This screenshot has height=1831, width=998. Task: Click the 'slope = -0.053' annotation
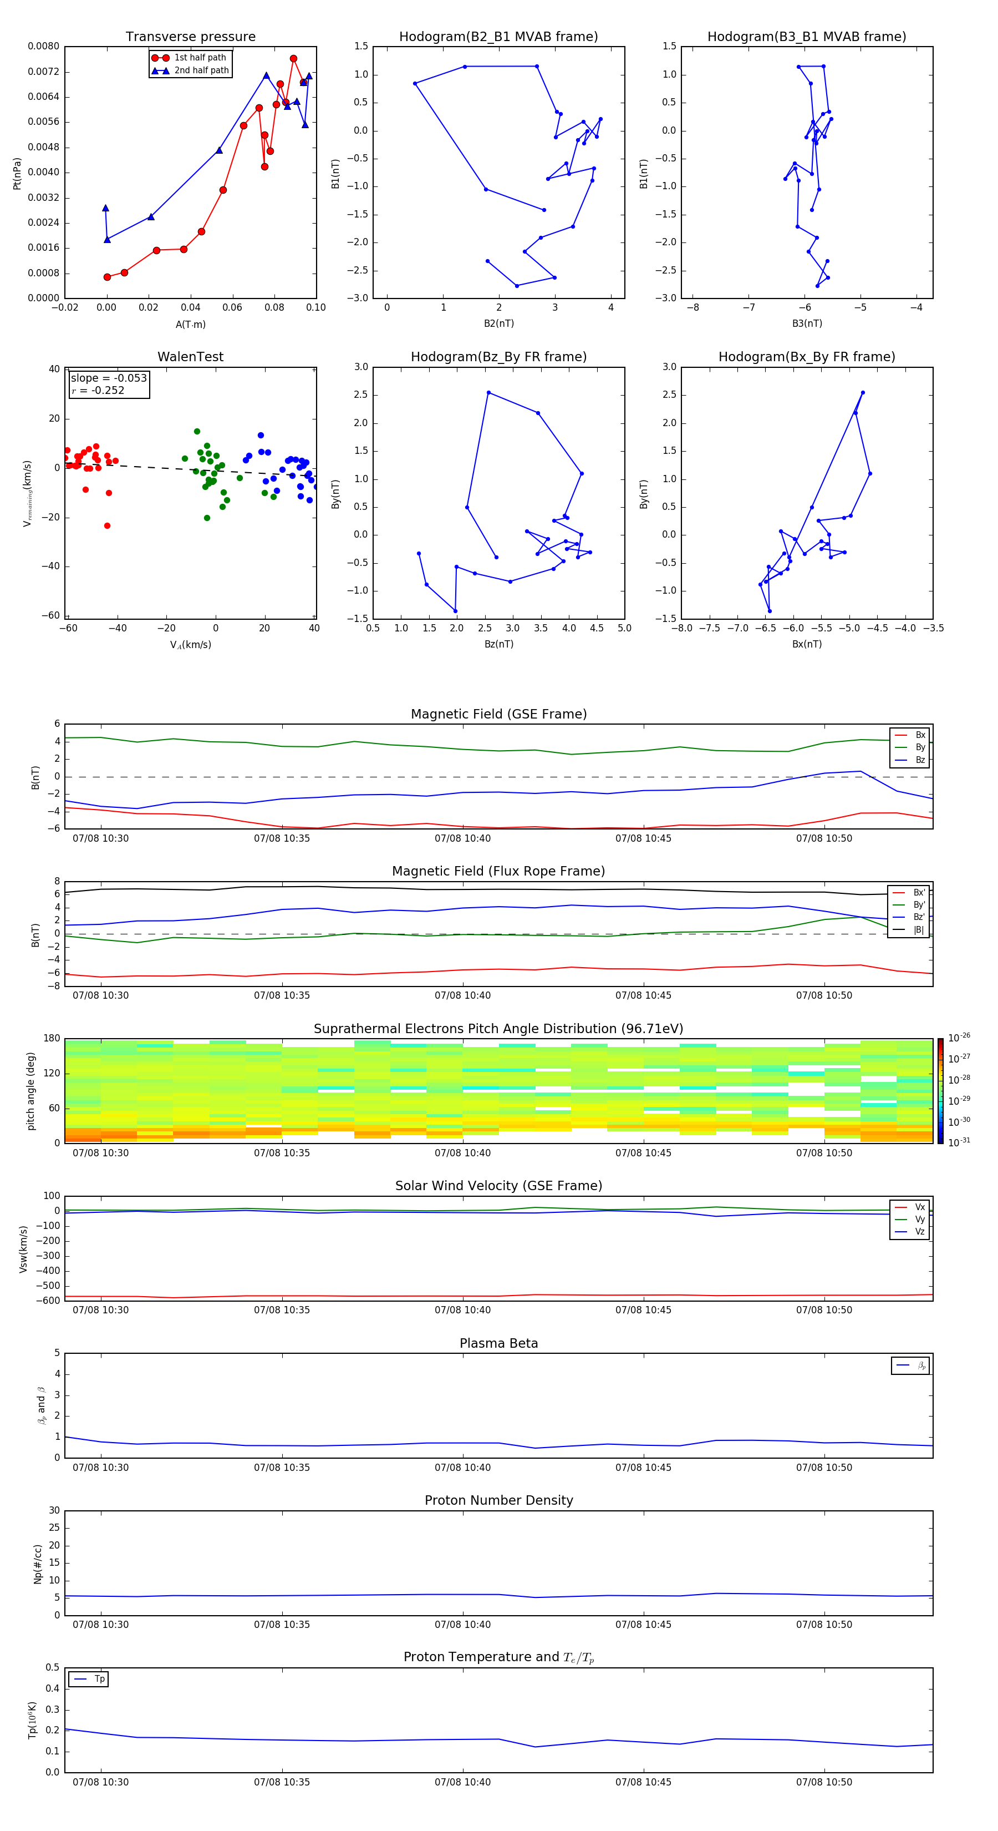[109, 378]
